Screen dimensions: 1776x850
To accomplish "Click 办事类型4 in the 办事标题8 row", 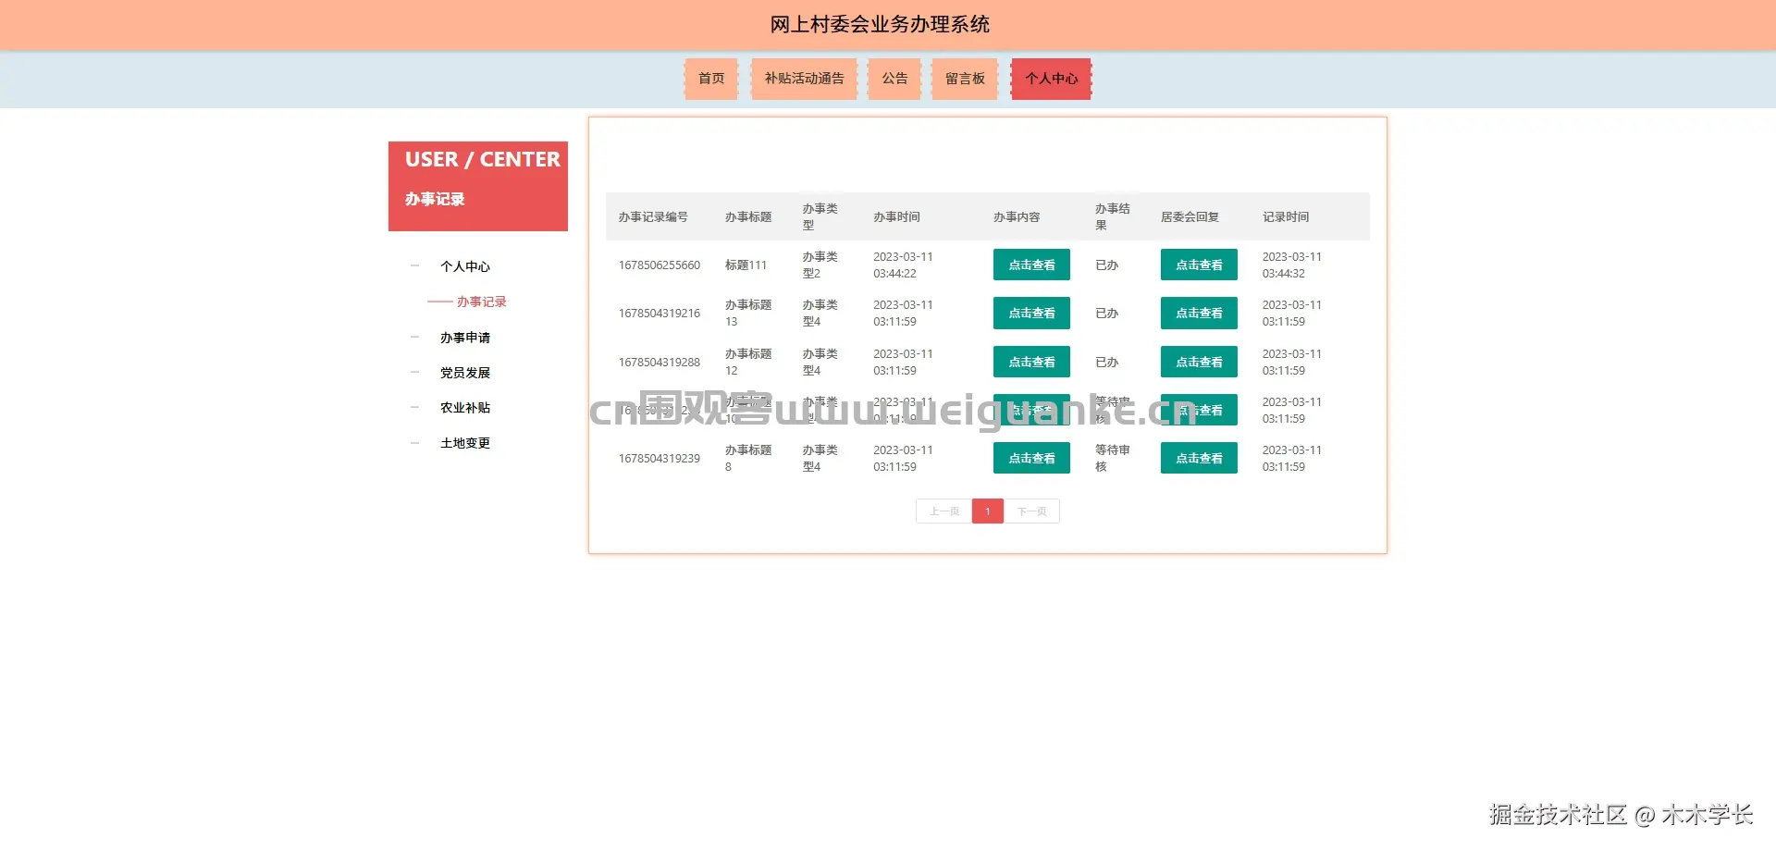I will coord(820,458).
